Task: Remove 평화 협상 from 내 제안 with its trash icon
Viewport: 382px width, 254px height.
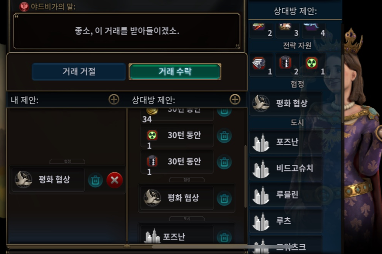Action: click(x=95, y=180)
